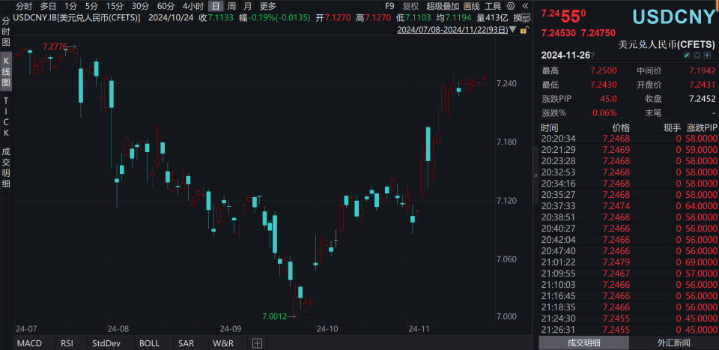Enable the RSI indicator
The image size is (719, 350).
67,343
